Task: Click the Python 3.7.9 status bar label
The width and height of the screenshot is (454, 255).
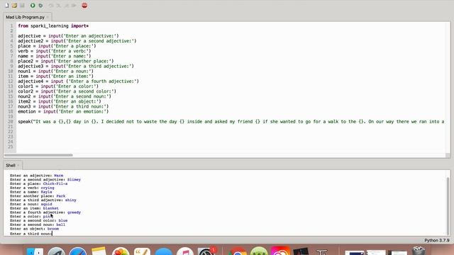Action: click(437, 240)
